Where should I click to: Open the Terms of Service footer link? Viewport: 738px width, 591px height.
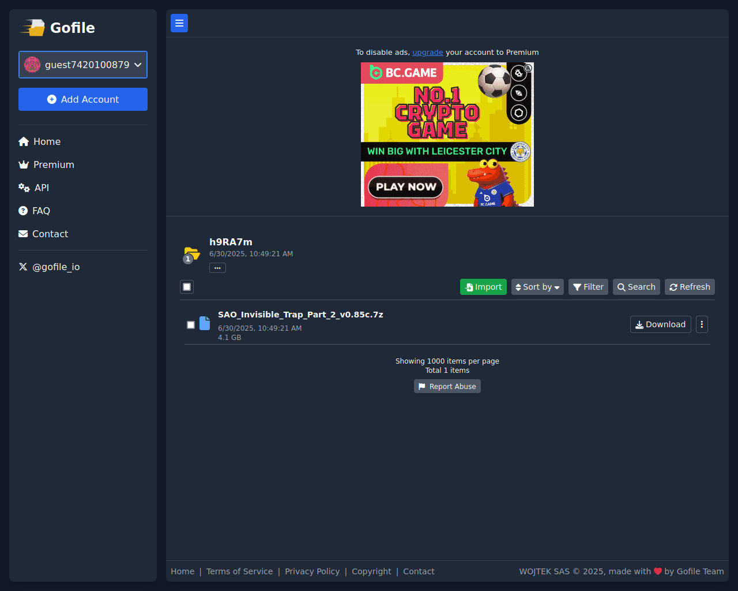coord(240,571)
